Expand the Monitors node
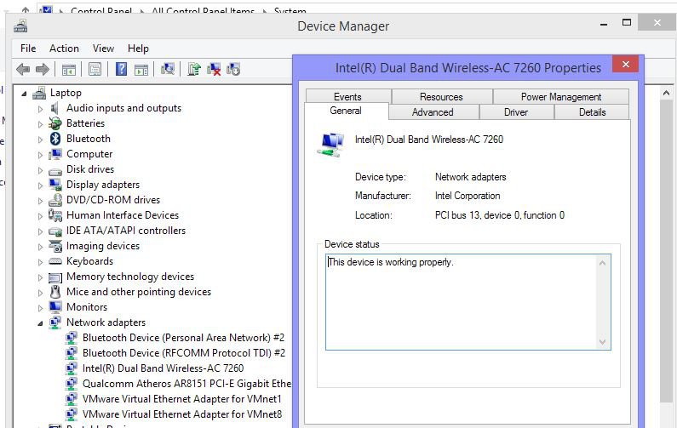677x428 pixels. (40, 308)
